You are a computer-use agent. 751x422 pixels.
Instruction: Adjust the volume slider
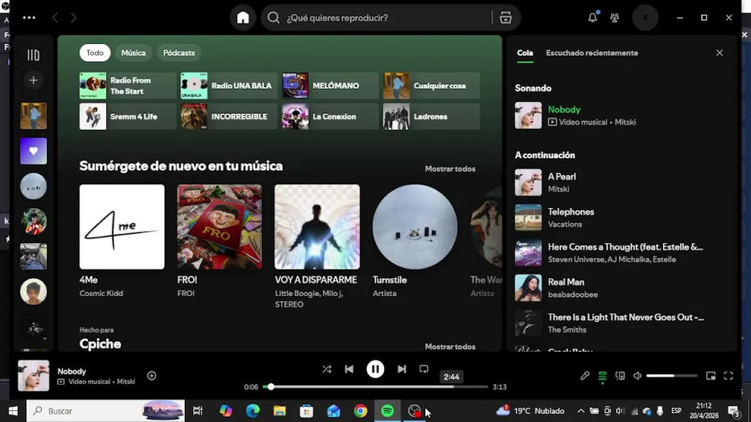[672, 376]
